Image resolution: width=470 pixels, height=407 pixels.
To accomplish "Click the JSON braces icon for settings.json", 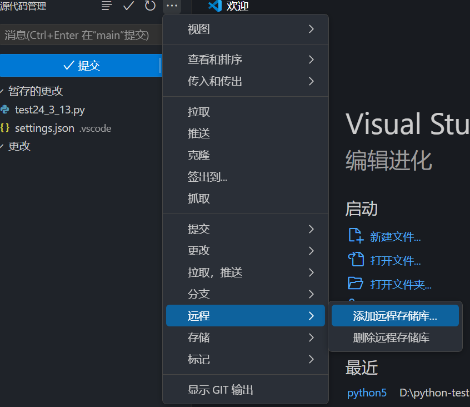I will [x=5, y=128].
